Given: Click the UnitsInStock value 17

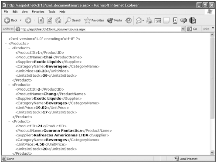Looking at the screenshot, I should point(45,112).
